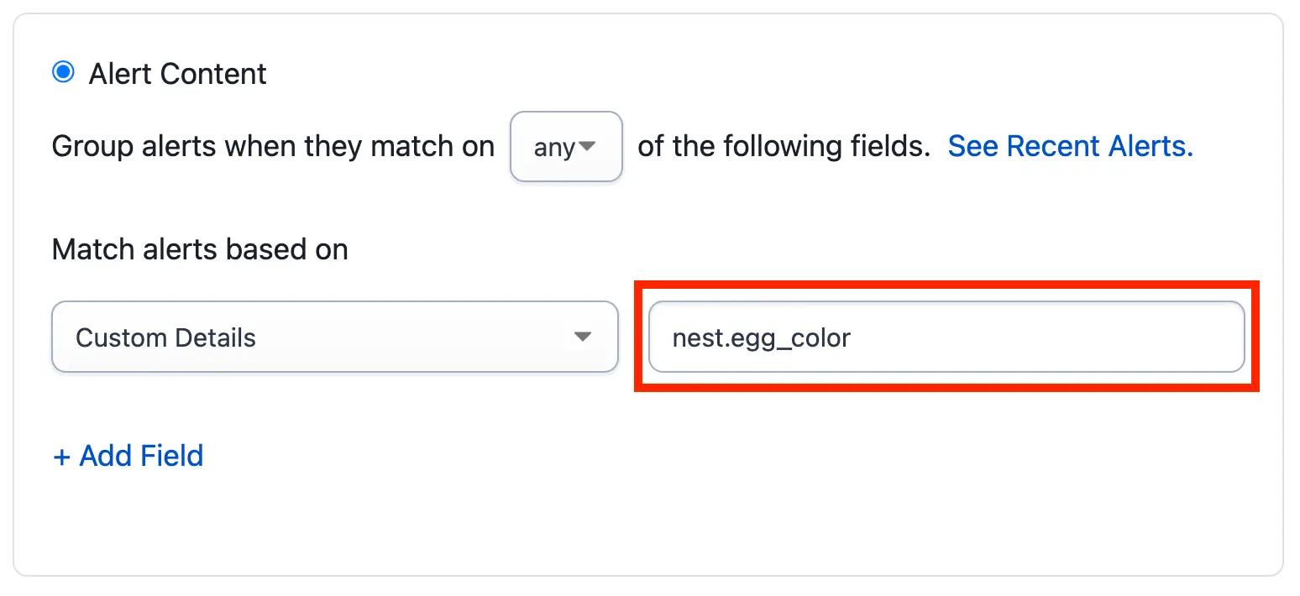Select the Alert Content radio button
This screenshot has height=596, width=1300.
click(x=63, y=73)
